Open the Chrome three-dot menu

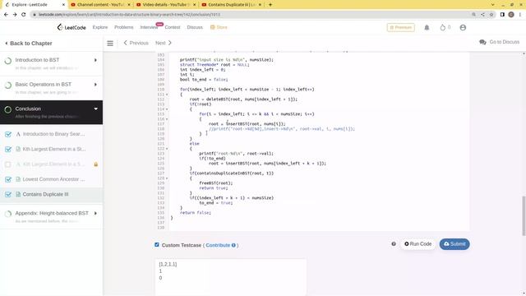coord(520,15)
